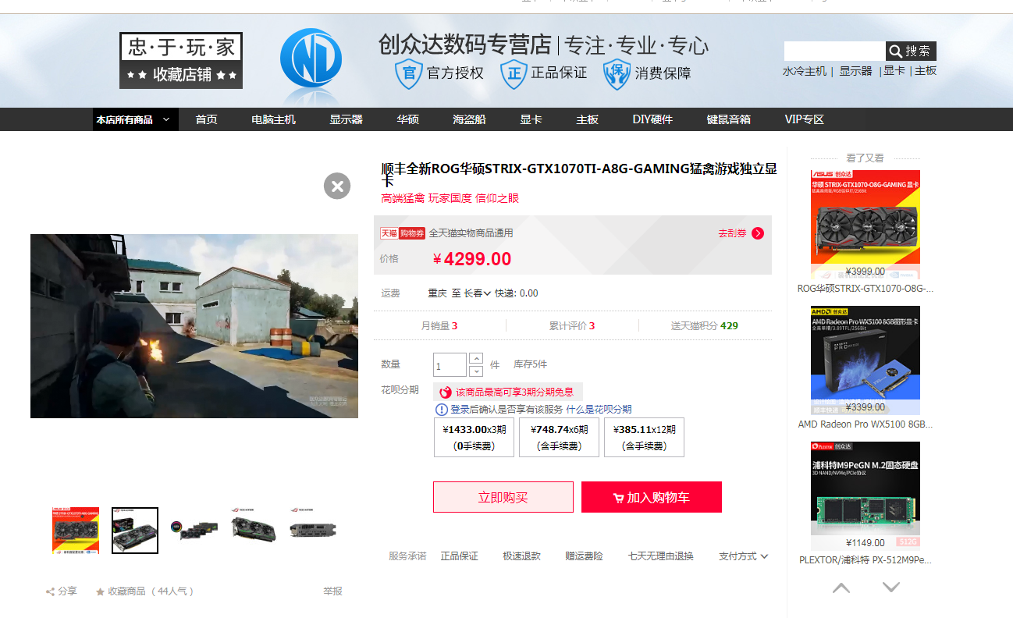Open the 电脑主机 menu item
The image size is (1013, 632).
(x=273, y=119)
